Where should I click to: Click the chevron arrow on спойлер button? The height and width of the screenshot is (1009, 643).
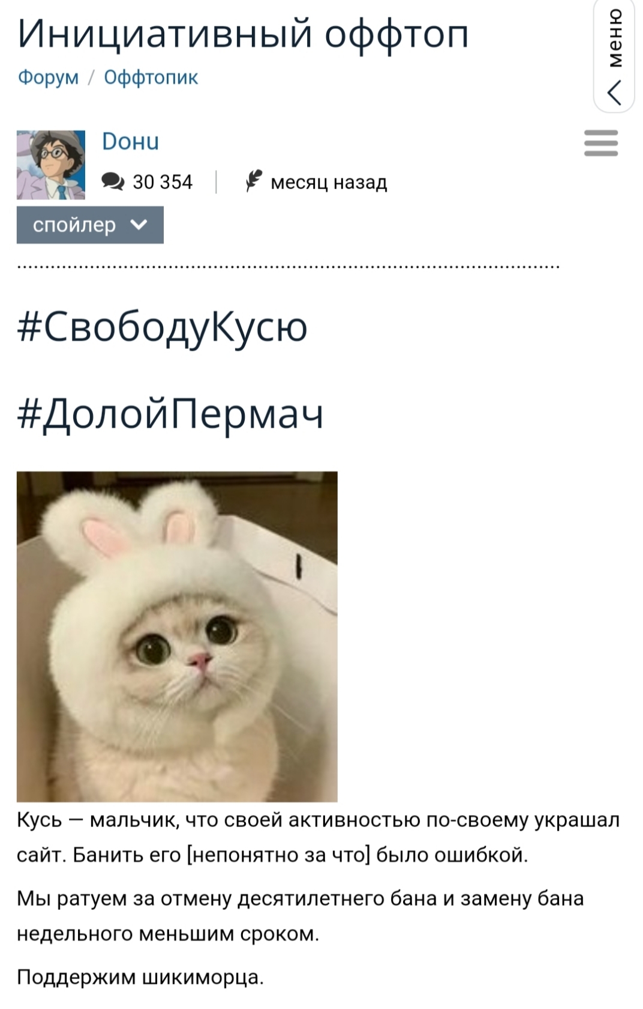[x=139, y=225]
